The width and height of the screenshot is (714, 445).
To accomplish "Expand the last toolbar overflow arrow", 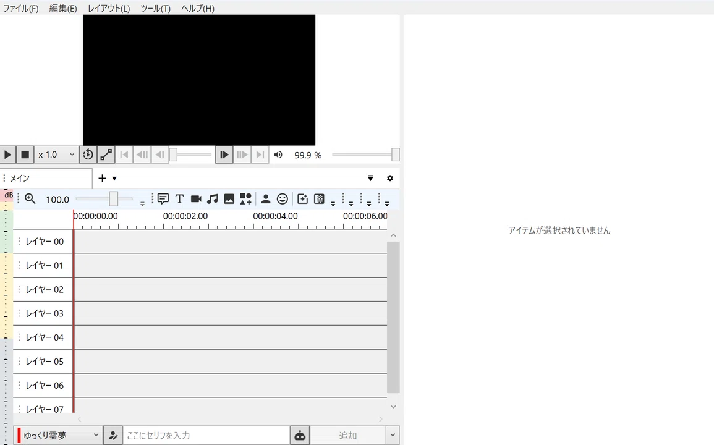I will (x=386, y=203).
